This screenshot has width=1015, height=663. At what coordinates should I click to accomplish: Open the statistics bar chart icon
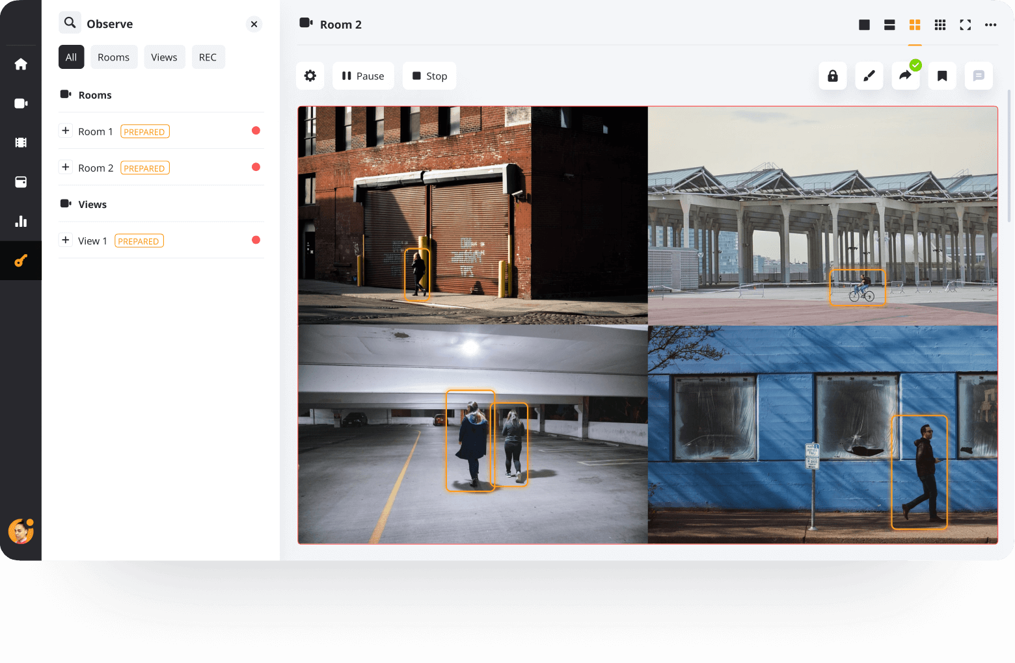(x=21, y=222)
